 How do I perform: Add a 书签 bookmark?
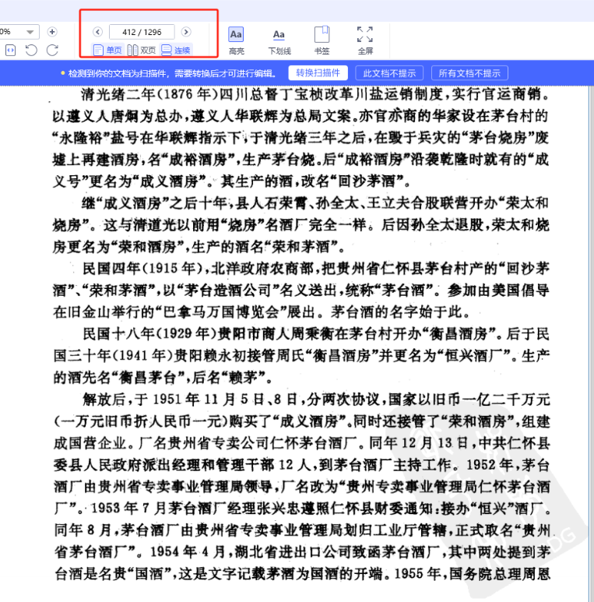322,40
